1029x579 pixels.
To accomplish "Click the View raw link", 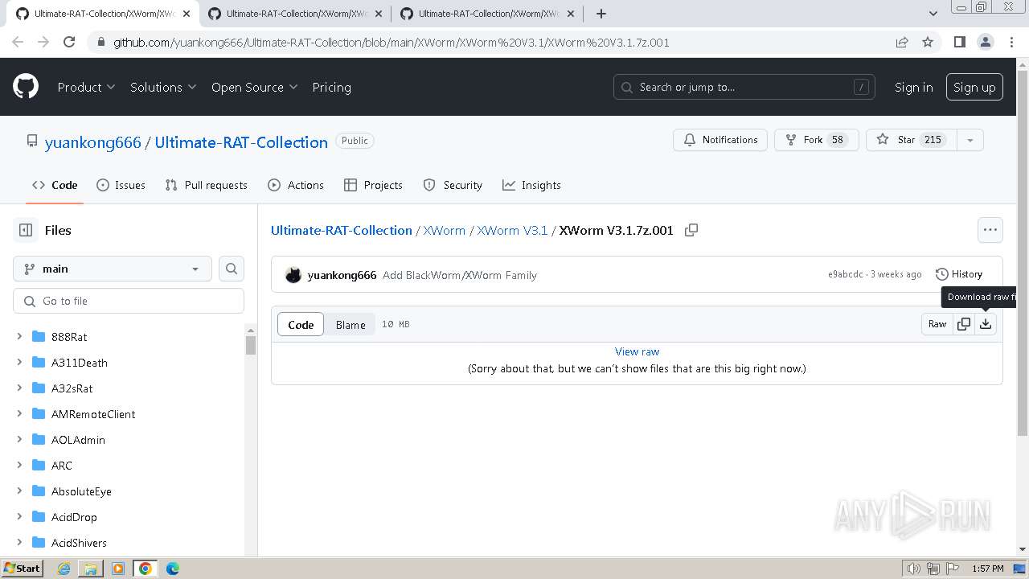I will 637,351.
